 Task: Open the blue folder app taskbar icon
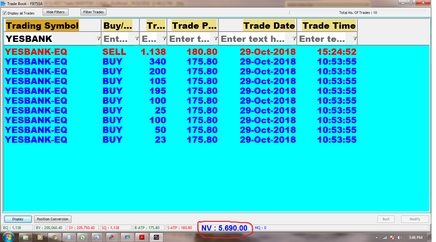[x=127, y=237]
